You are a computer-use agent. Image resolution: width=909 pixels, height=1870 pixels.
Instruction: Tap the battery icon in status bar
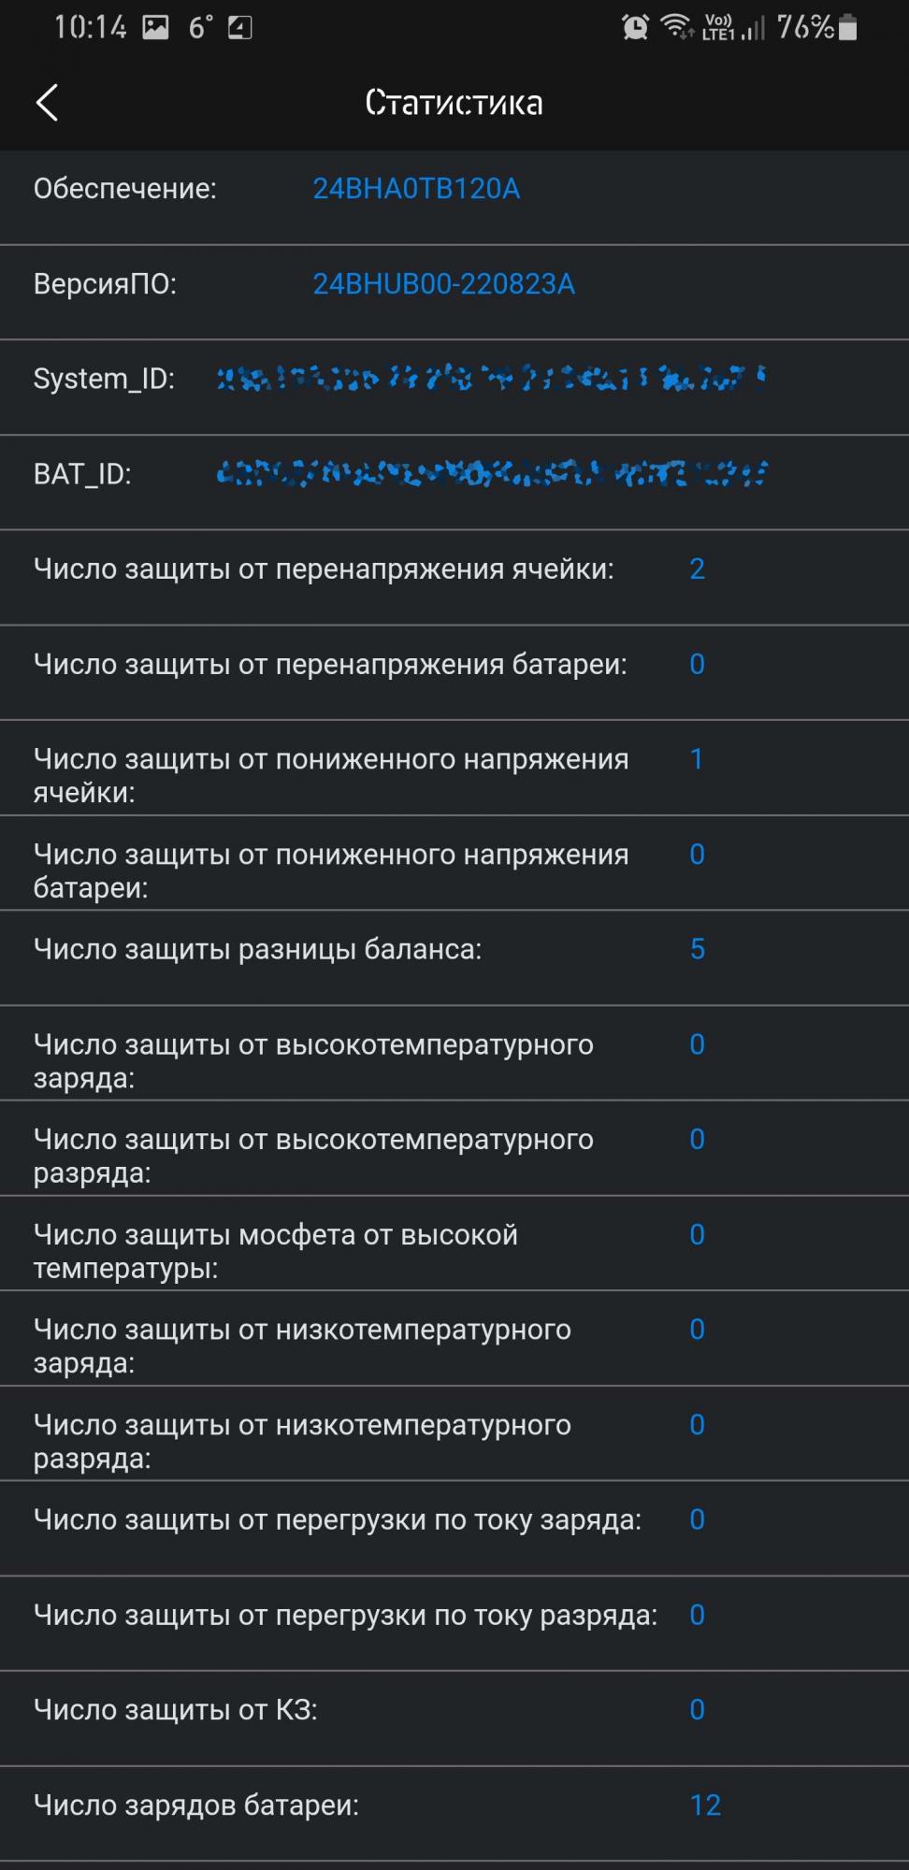848,27
